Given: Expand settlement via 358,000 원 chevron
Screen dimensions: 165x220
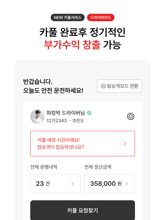Looking at the screenshot, I should point(127,184).
